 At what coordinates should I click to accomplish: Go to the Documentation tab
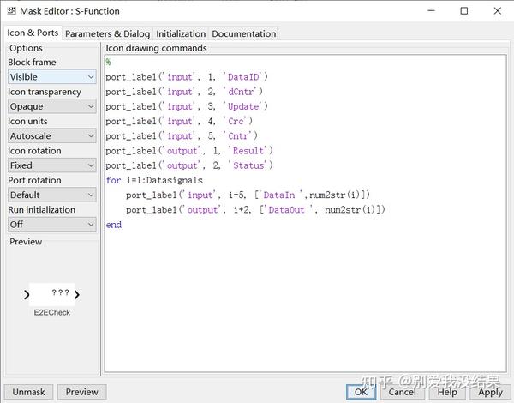click(243, 33)
